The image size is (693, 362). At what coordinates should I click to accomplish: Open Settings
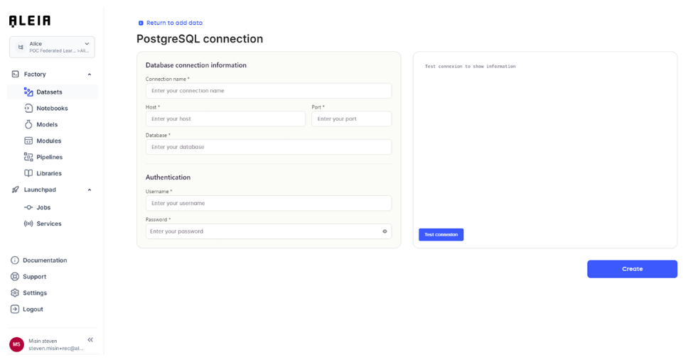(x=35, y=293)
